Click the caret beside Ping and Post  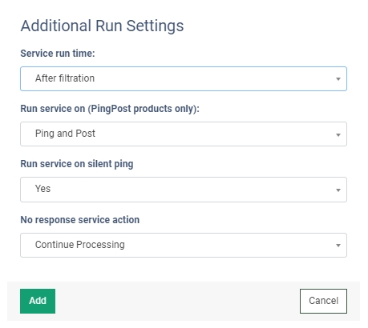coord(338,134)
